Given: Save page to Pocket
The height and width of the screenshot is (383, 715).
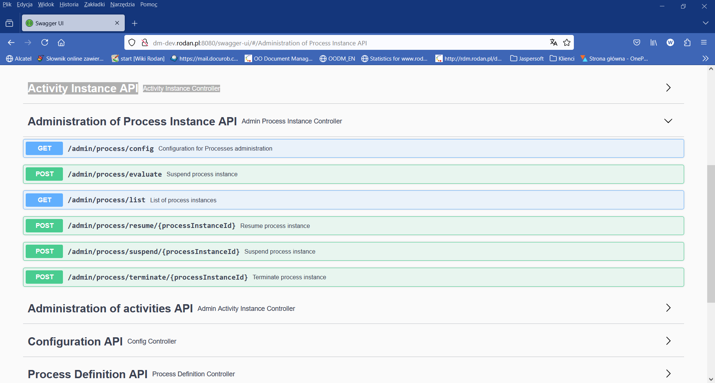Looking at the screenshot, I should pos(637,42).
